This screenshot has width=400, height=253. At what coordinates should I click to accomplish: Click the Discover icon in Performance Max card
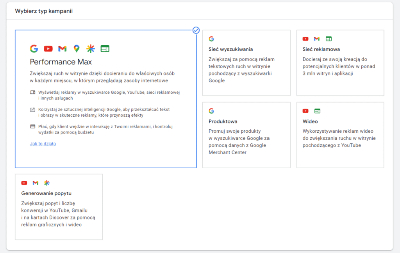click(91, 49)
